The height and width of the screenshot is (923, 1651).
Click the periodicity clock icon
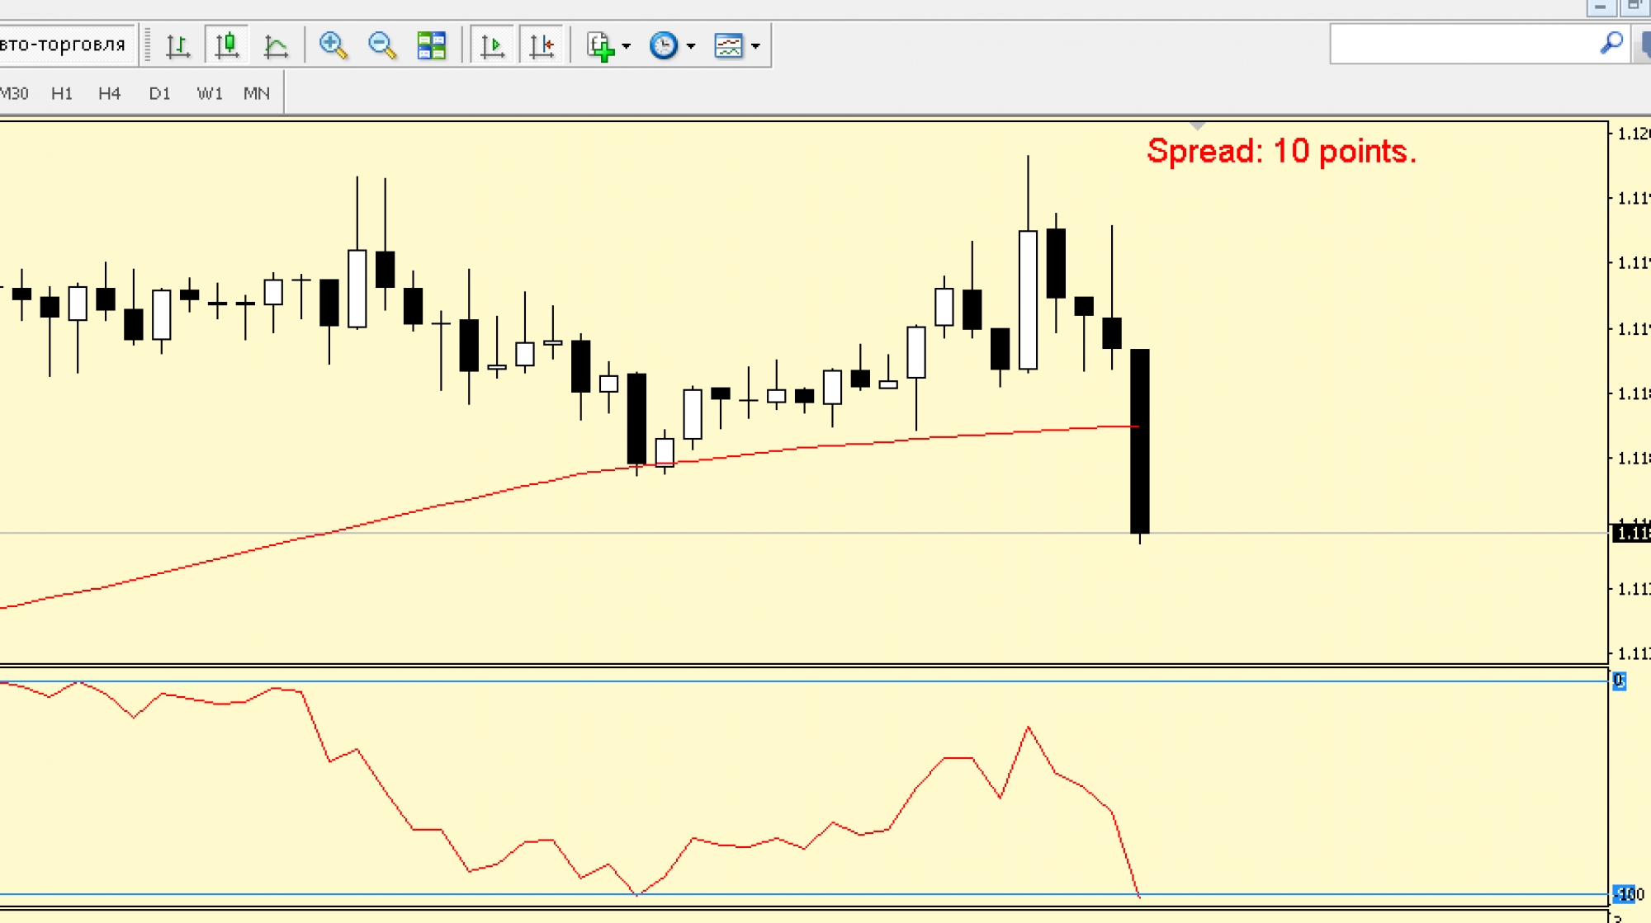[664, 45]
